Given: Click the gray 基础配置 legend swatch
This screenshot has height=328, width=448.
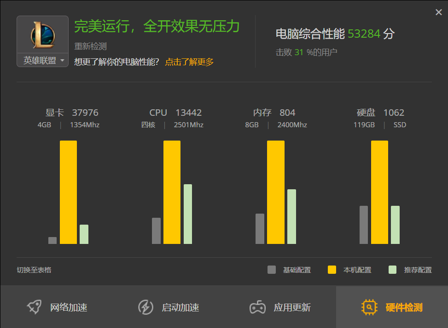Looking at the screenshot, I should click(272, 270).
